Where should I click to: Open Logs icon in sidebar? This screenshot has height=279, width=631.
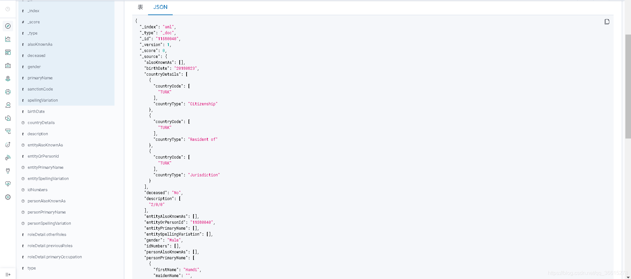point(8,118)
